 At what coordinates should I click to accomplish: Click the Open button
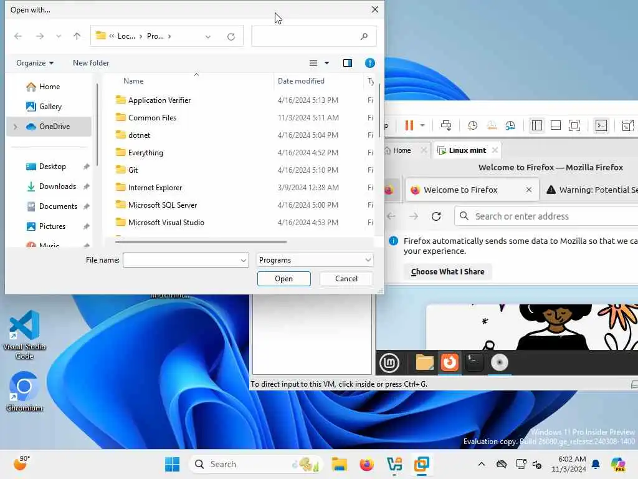[284, 279]
